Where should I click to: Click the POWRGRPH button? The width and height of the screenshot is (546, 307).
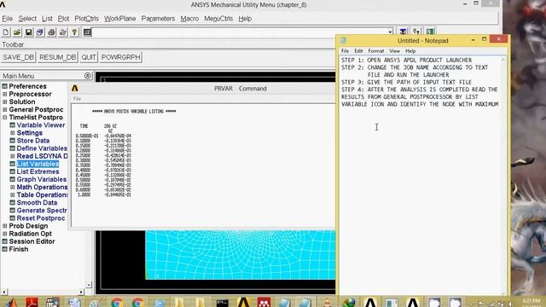pyautogui.click(x=121, y=57)
